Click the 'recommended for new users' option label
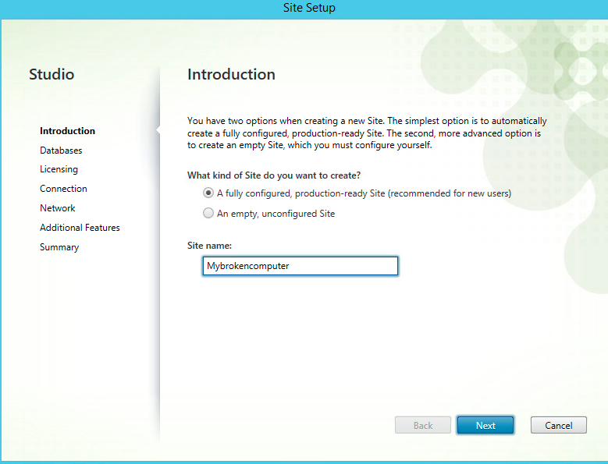This screenshot has width=608, height=464. [364, 193]
